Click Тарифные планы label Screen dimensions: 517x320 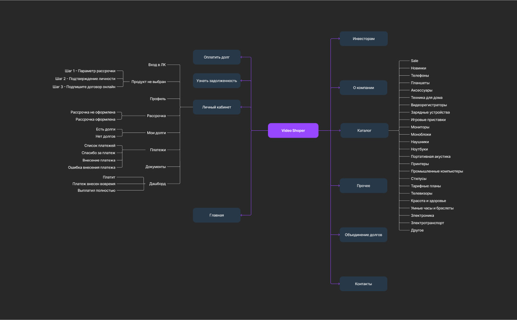pyautogui.click(x=426, y=186)
